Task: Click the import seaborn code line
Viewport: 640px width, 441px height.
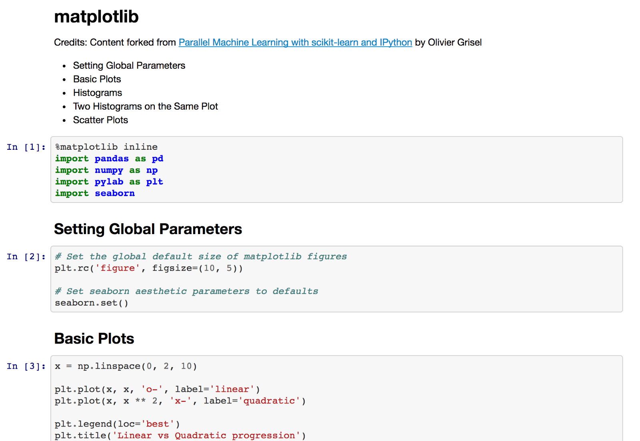Action: click(95, 193)
